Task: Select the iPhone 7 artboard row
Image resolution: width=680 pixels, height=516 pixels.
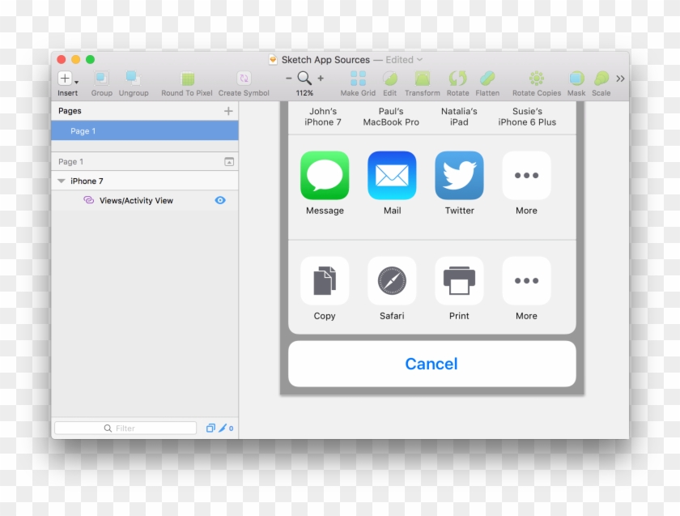Action: click(x=145, y=181)
